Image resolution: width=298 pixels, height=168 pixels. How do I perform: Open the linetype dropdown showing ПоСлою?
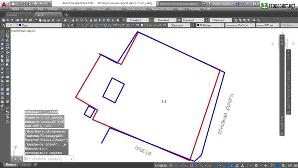click(240, 25)
